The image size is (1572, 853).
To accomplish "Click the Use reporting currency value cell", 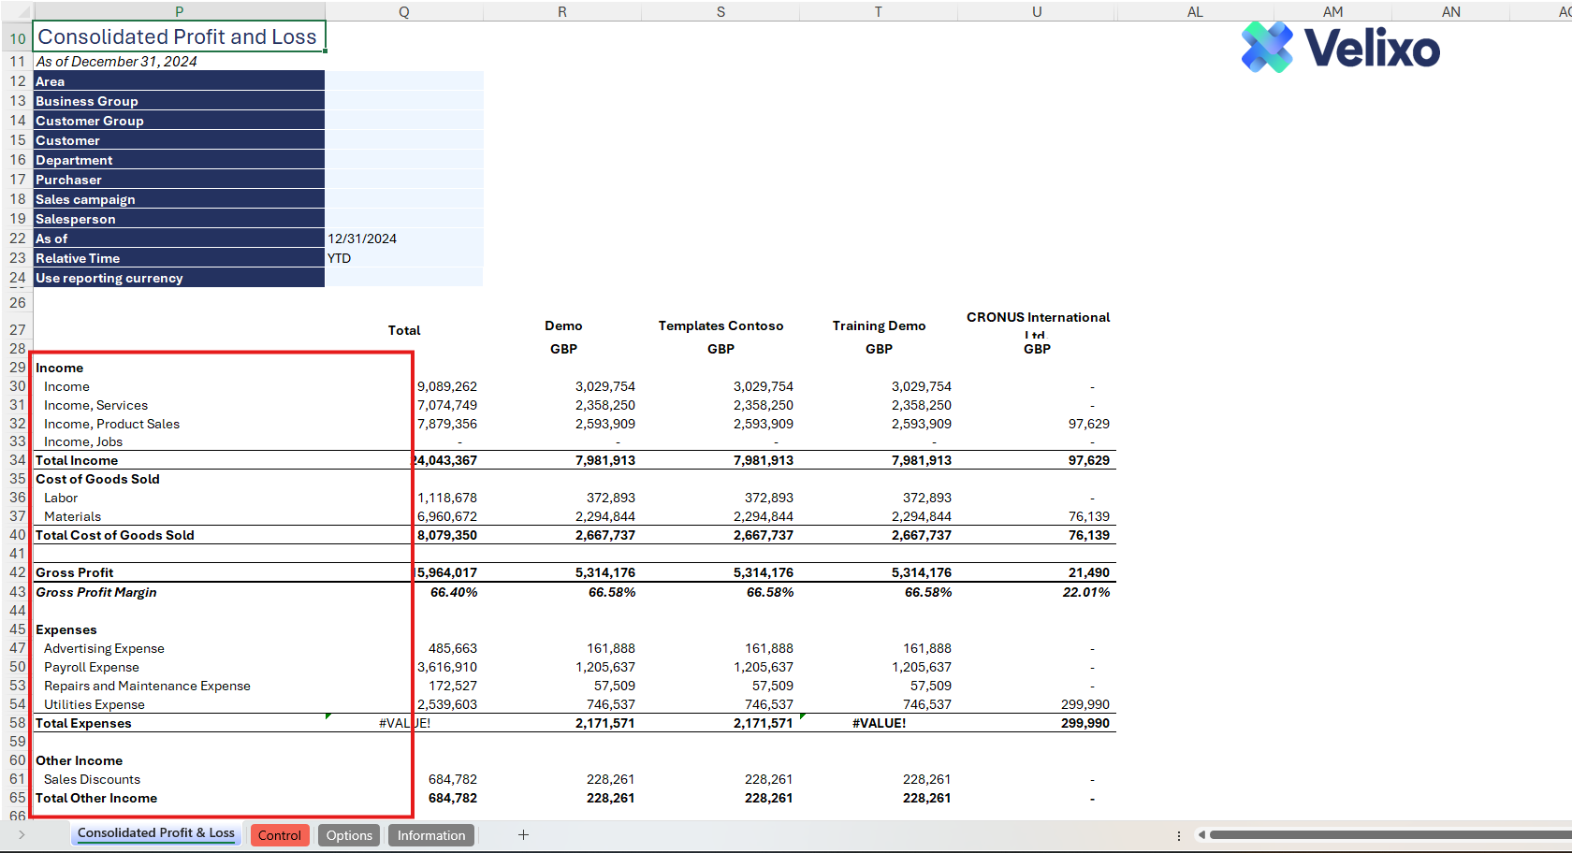I will tap(403, 278).
